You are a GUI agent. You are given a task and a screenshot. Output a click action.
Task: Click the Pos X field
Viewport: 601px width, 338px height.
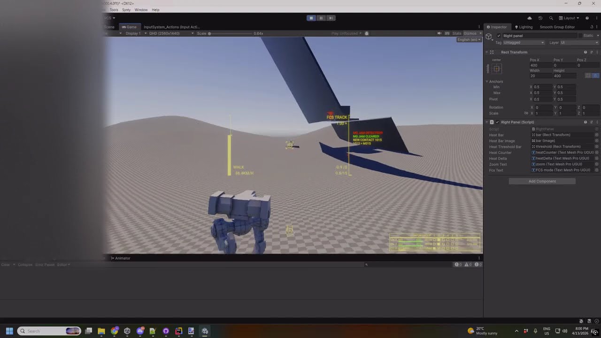pos(541,65)
